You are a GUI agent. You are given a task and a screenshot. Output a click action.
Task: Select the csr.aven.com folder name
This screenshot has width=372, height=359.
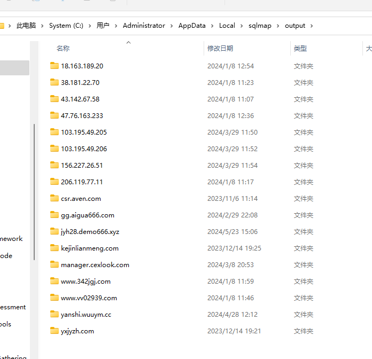pyautogui.click(x=81, y=199)
